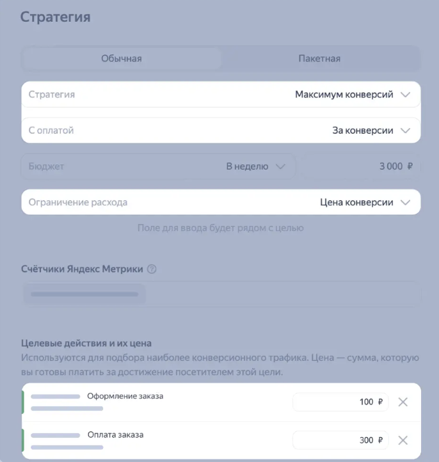Image resolution: width=439 pixels, height=462 pixels.
Task: Click the chevron next to В неделю
Action: coord(280,166)
